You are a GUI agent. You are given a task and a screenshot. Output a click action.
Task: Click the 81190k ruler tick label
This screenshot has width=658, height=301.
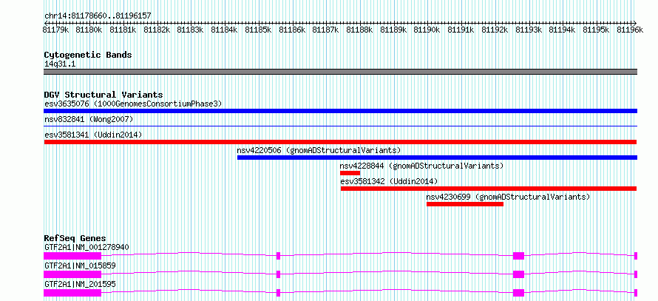(x=427, y=30)
